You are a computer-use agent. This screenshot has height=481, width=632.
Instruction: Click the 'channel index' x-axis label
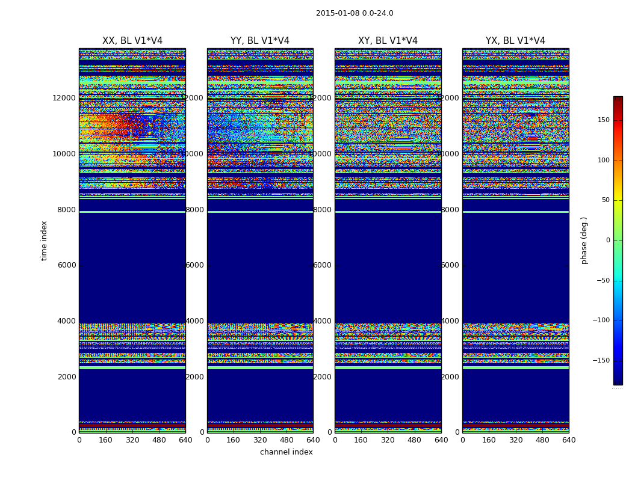tap(287, 452)
